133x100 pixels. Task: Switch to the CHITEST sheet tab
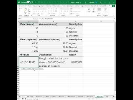[47, 96]
